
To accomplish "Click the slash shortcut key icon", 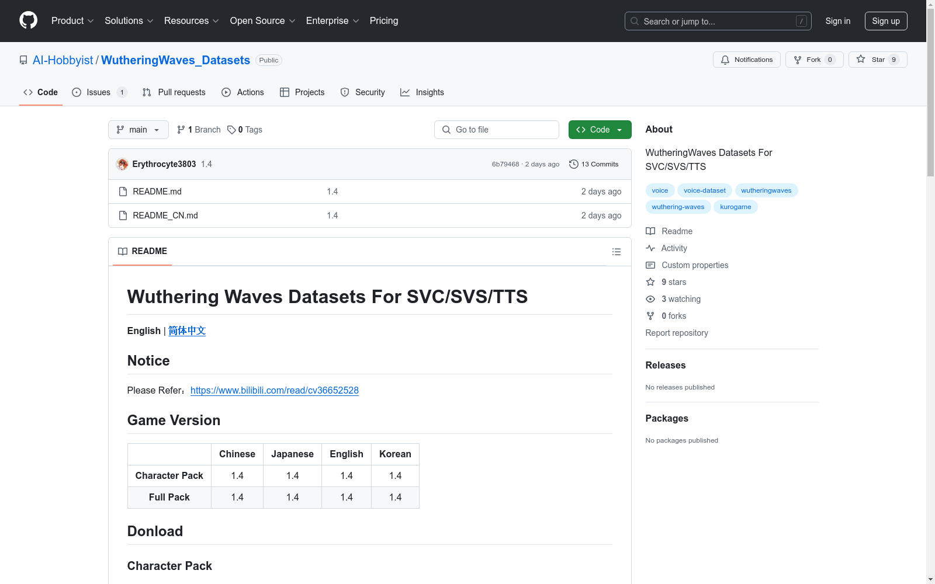I will click(x=801, y=21).
